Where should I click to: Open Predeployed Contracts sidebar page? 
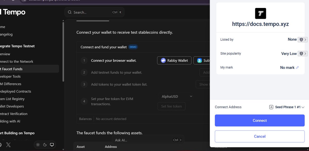click(15, 91)
